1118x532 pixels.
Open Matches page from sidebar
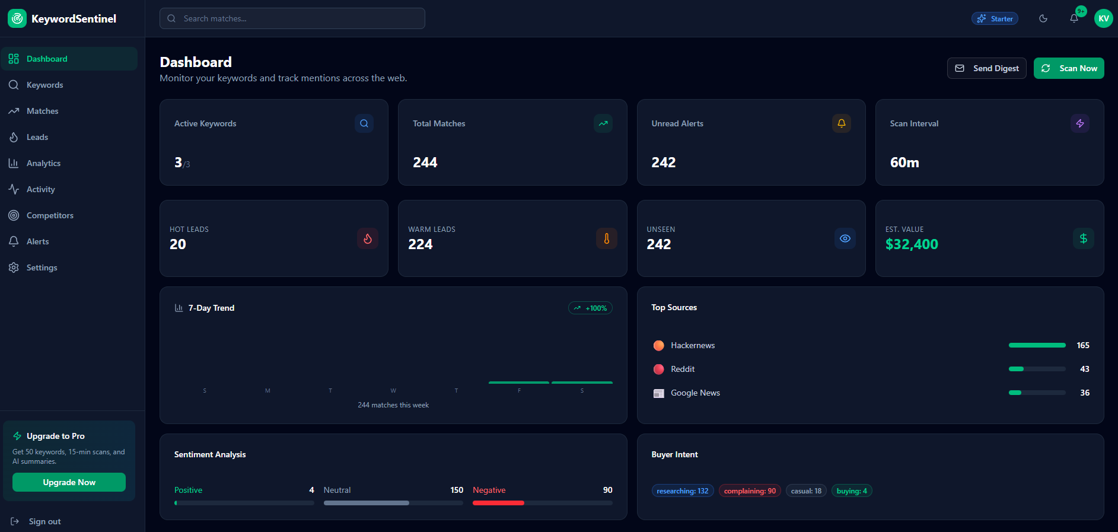pyautogui.click(x=69, y=111)
